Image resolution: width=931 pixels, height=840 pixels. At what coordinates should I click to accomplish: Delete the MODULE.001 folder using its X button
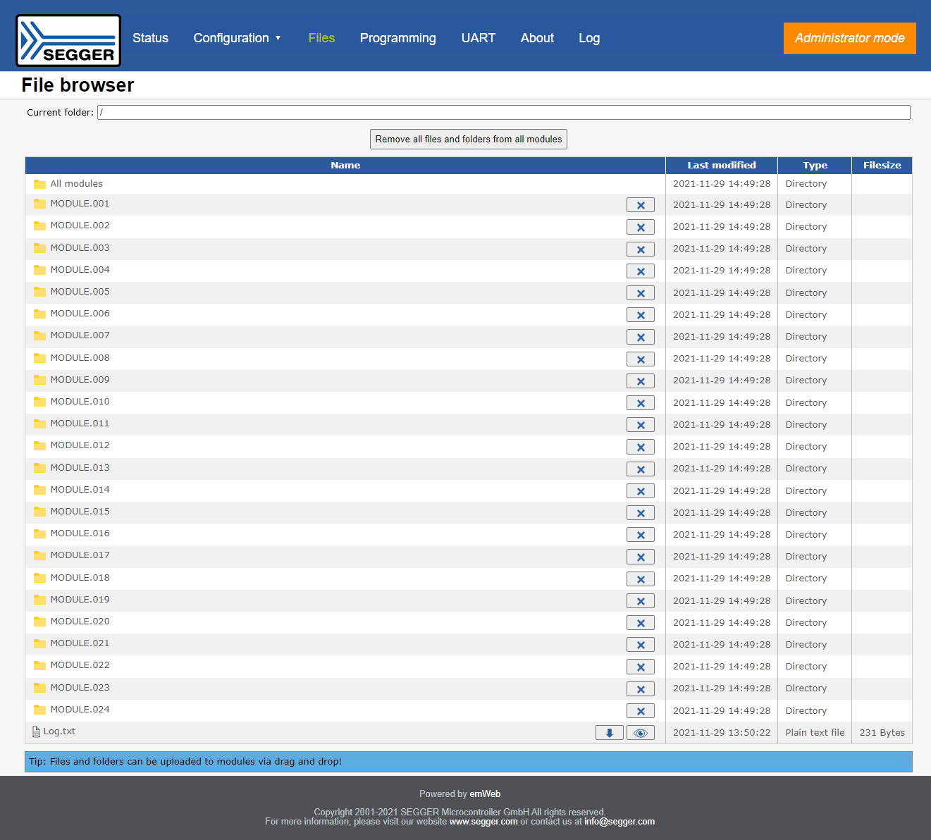pyautogui.click(x=640, y=205)
